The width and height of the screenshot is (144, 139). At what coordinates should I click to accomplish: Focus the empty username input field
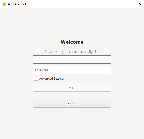pos(72,60)
